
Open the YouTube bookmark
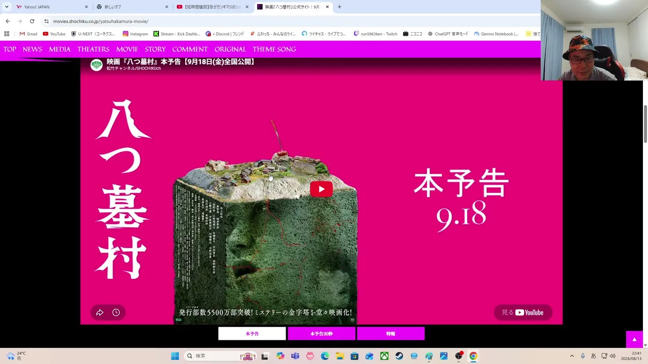point(54,34)
